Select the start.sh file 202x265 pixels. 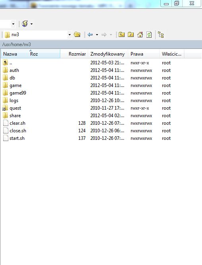tap(17, 138)
